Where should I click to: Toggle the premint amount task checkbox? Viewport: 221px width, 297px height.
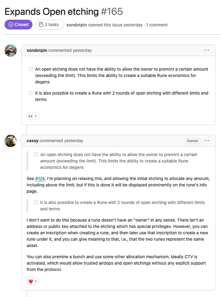pyautogui.click(x=31, y=69)
